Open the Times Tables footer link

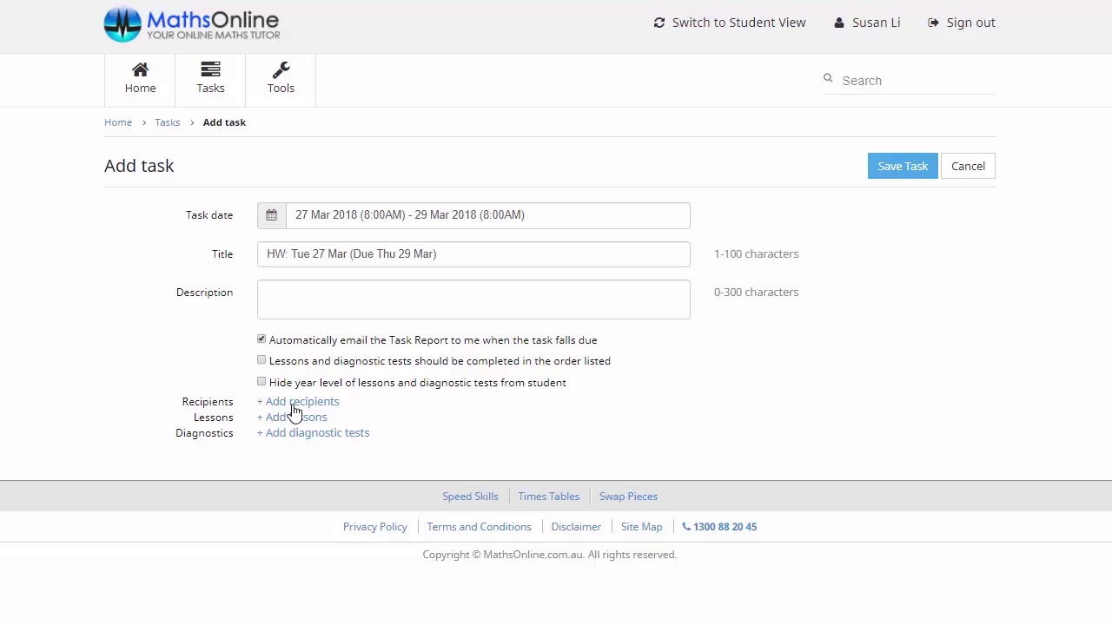click(548, 497)
